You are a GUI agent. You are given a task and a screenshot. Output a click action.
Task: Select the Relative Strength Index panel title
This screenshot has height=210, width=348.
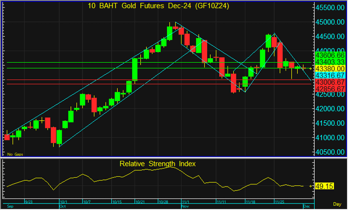(x=157, y=163)
